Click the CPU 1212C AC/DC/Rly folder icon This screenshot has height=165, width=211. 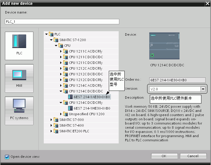coord(66,68)
